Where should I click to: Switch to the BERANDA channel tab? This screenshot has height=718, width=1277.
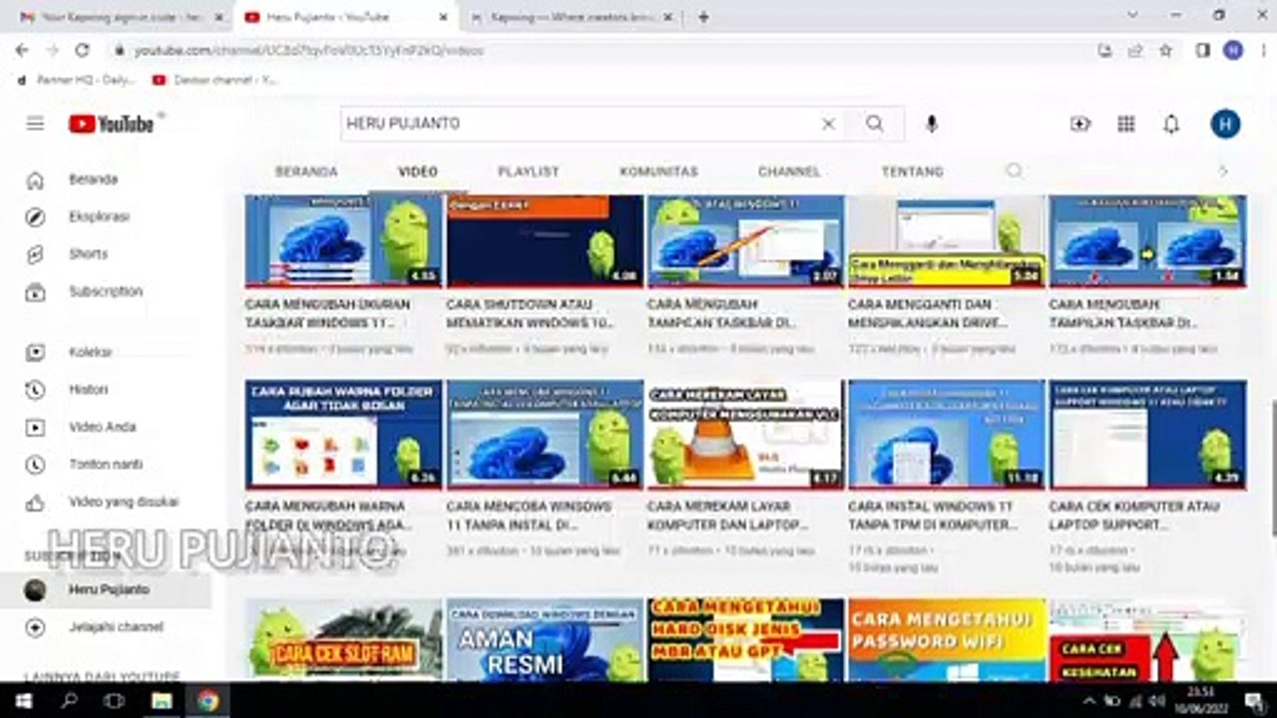point(306,172)
